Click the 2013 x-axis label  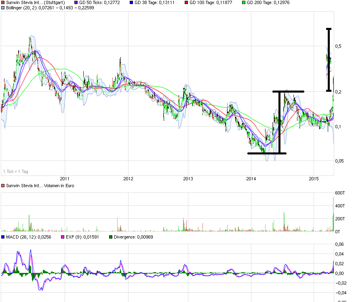188,179
